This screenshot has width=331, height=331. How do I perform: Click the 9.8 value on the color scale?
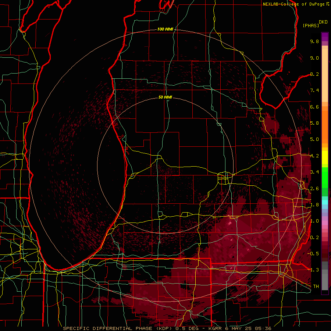pos(314,41)
